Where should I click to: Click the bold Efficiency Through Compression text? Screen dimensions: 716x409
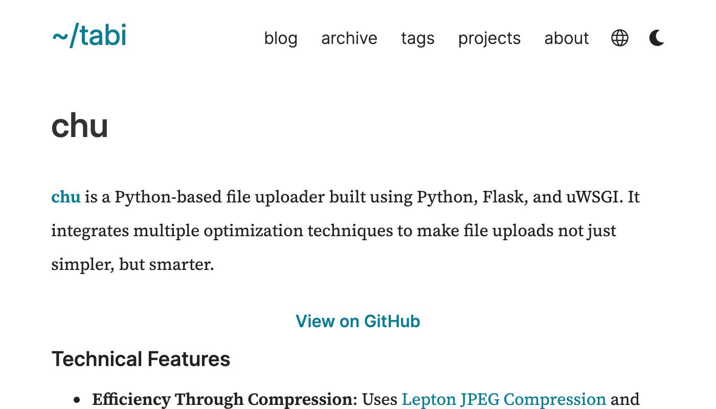click(x=223, y=399)
